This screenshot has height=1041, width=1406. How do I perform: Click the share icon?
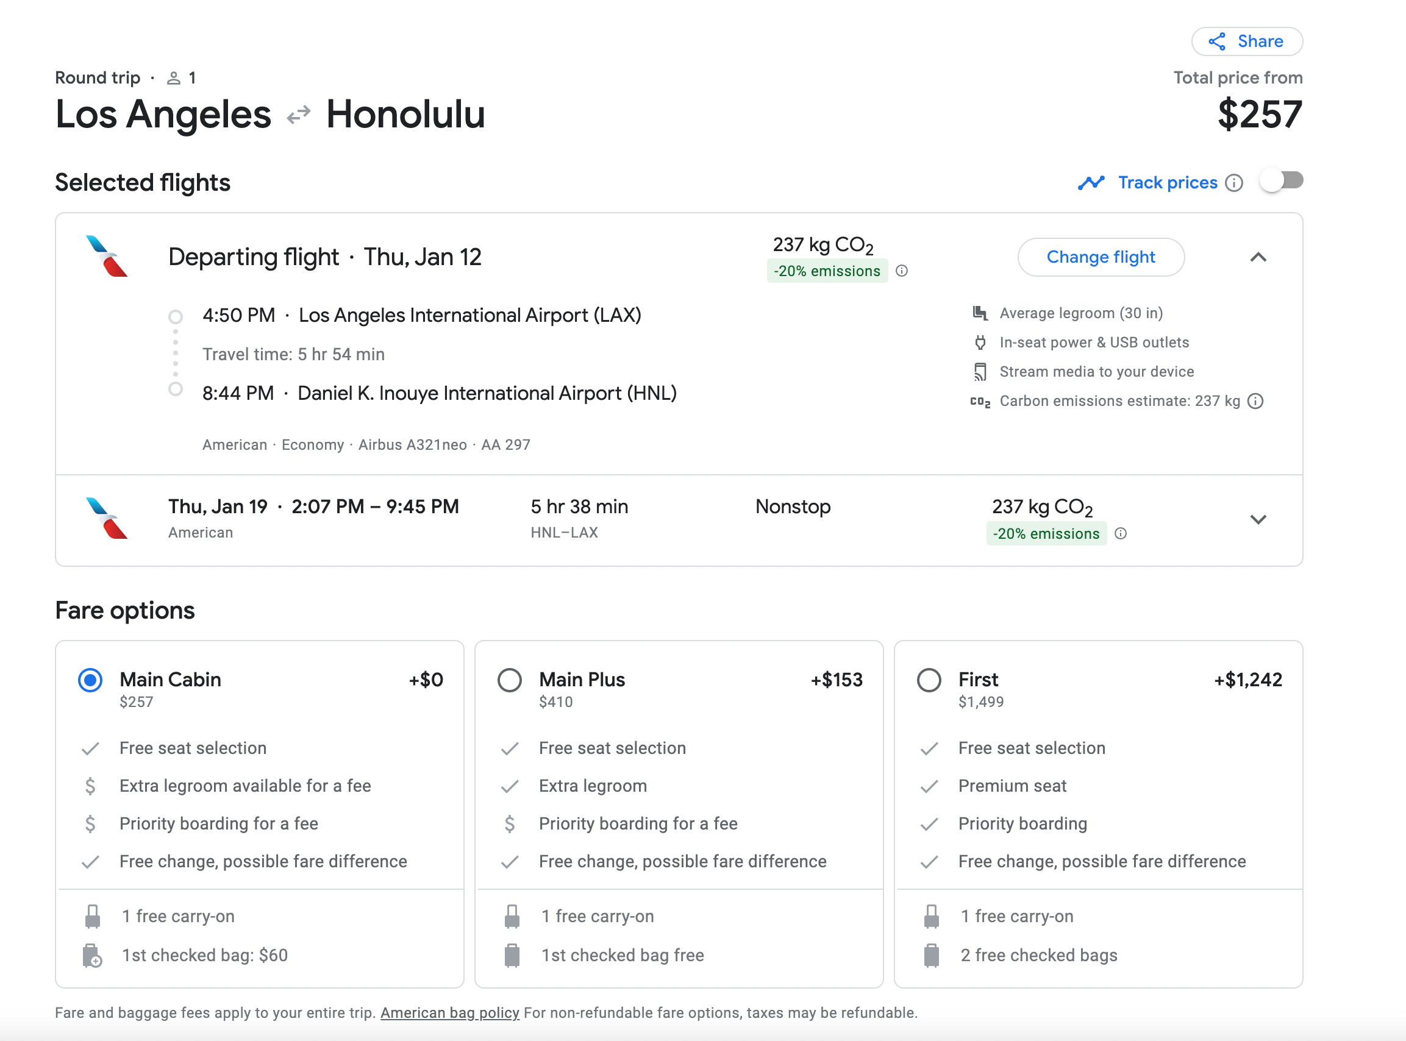[x=1216, y=41]
